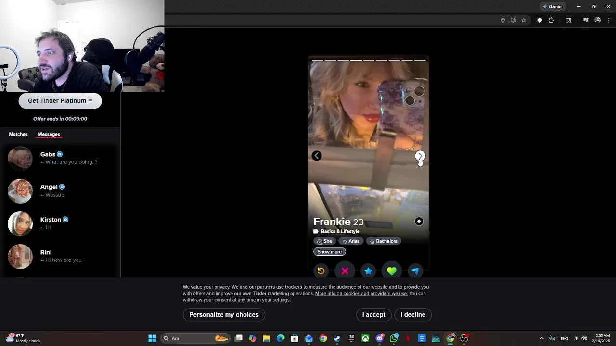Click 'Offer ends in 00:09:00' text

click(60, 119)
